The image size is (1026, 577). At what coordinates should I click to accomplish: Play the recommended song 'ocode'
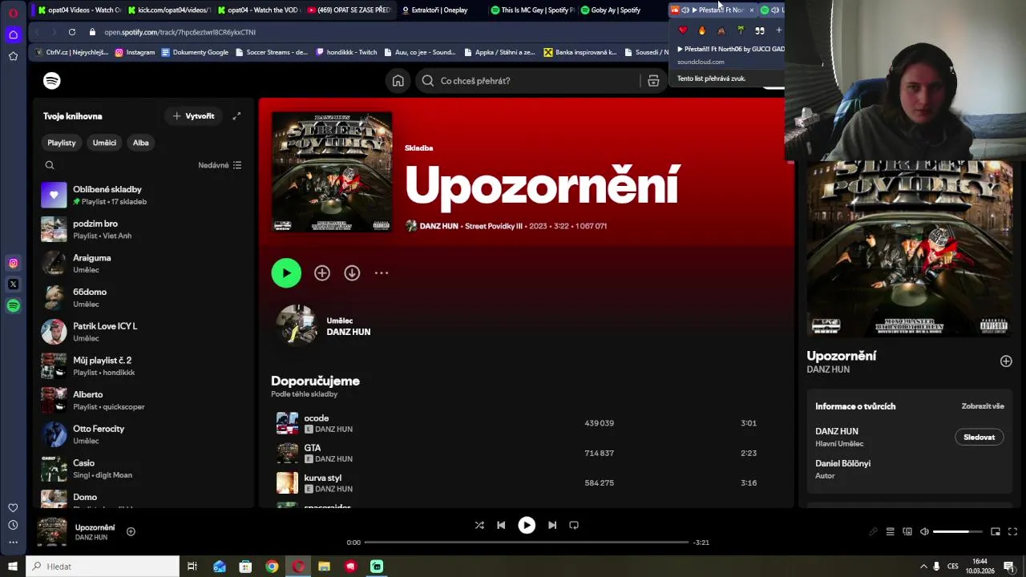pos(317,418)
